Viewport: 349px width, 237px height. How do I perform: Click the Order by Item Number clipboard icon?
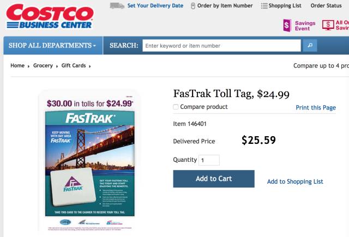[x=193, y=6]
